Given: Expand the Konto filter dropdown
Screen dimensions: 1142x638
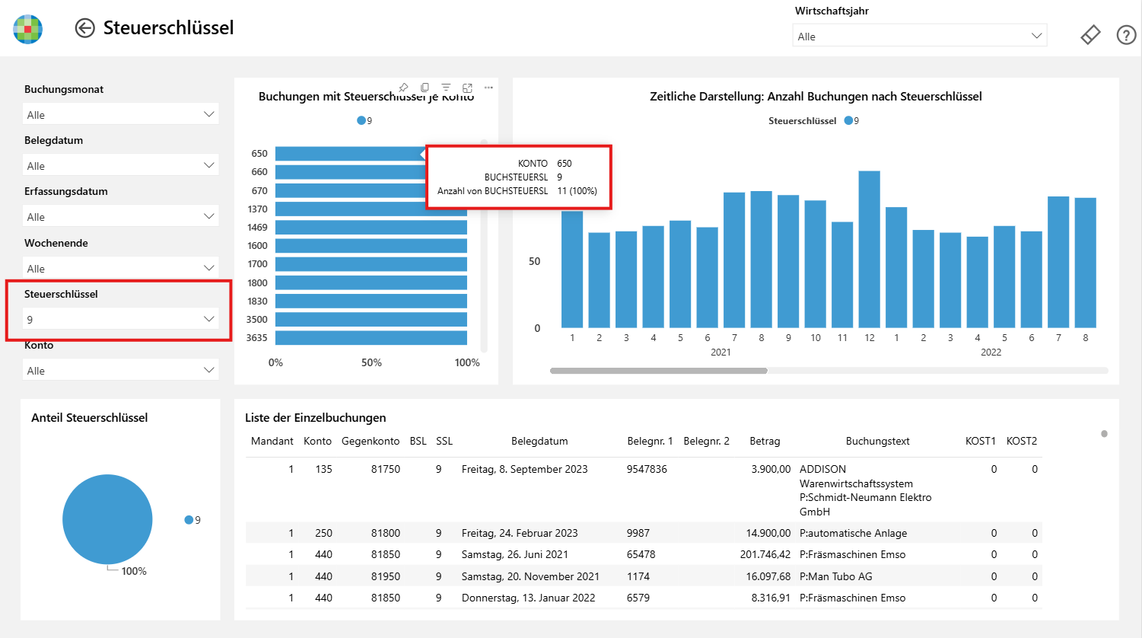Looking at the screenshot, I should 121,370.
